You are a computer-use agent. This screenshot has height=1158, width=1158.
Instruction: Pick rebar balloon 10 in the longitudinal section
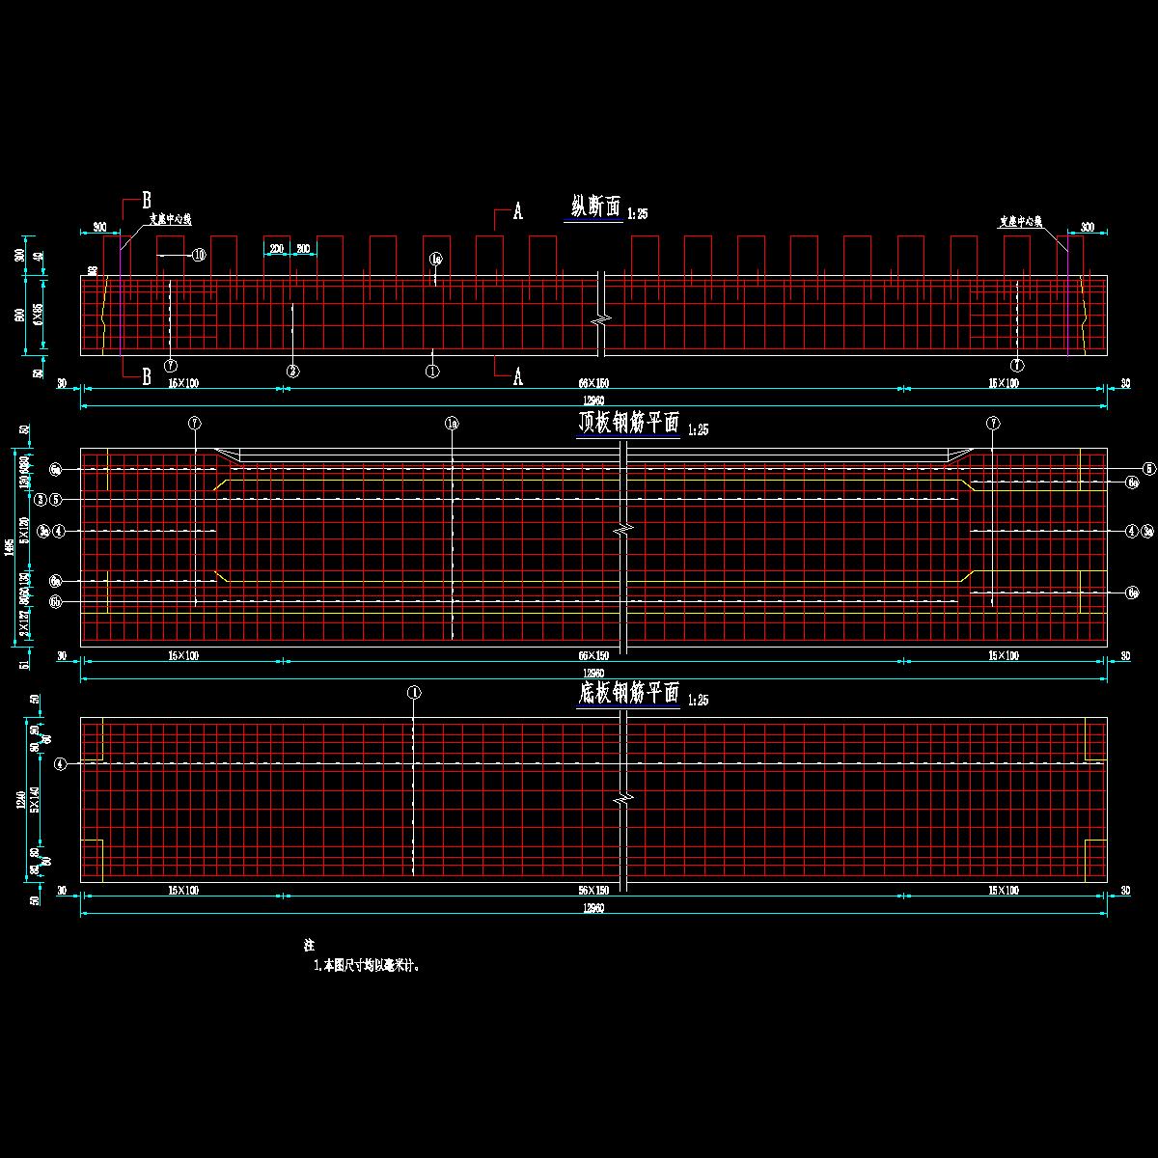199,255
